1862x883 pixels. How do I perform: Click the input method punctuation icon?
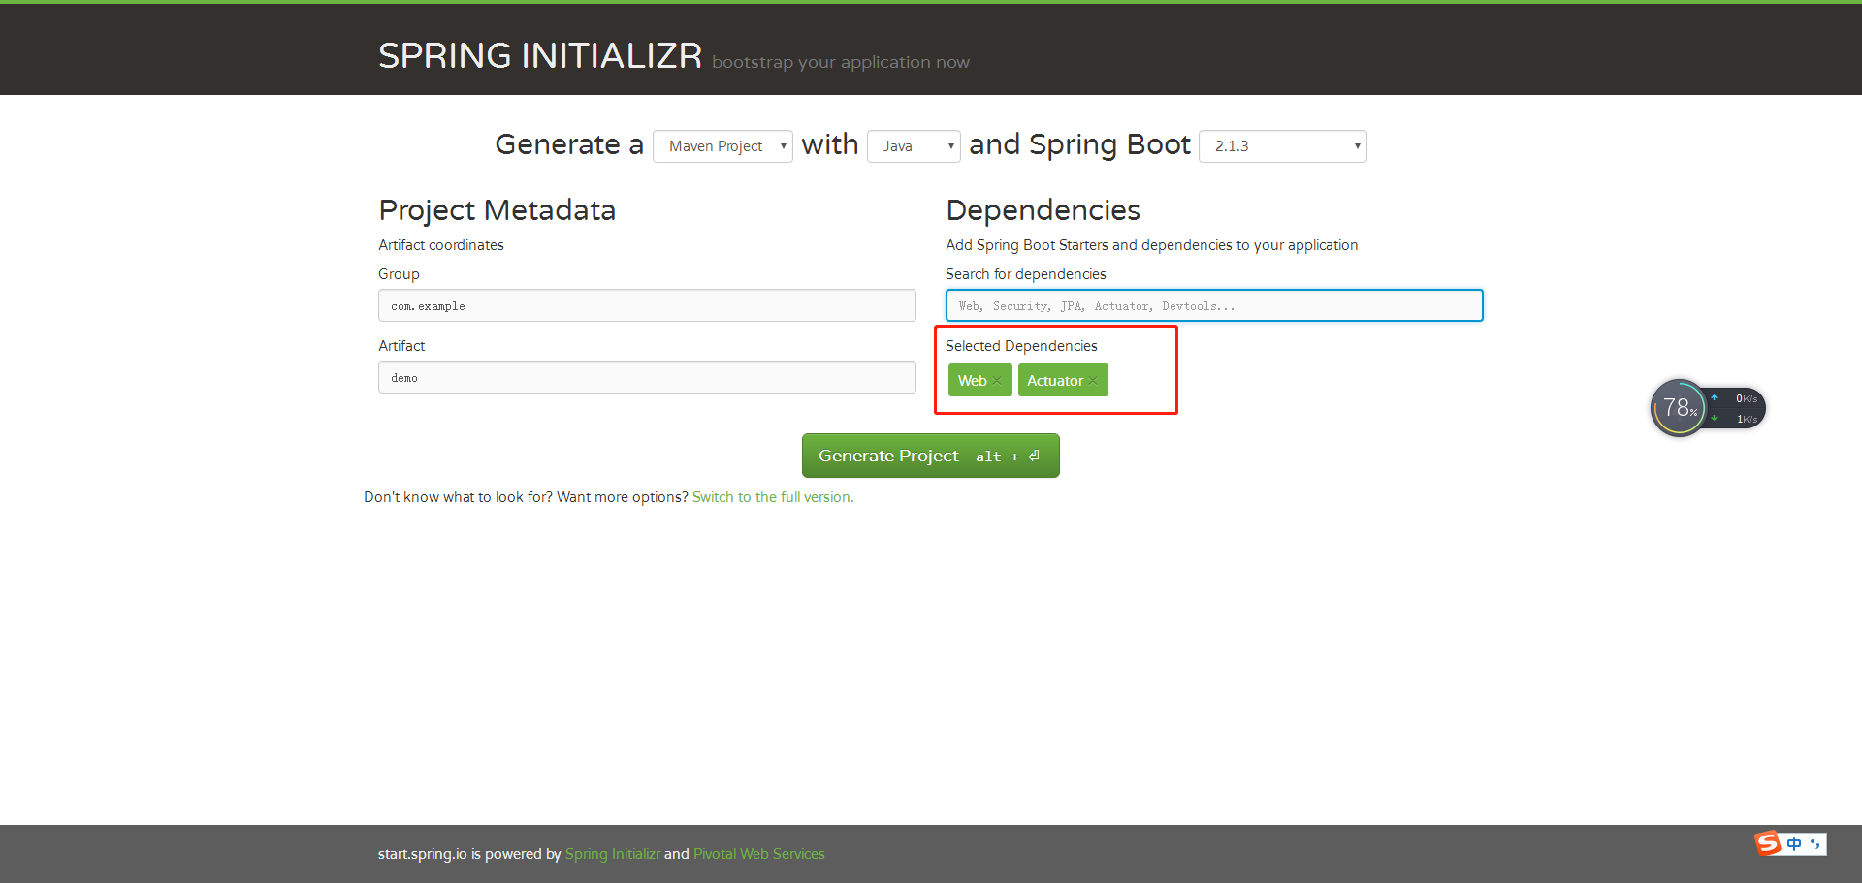click(x=1814, y=844)
